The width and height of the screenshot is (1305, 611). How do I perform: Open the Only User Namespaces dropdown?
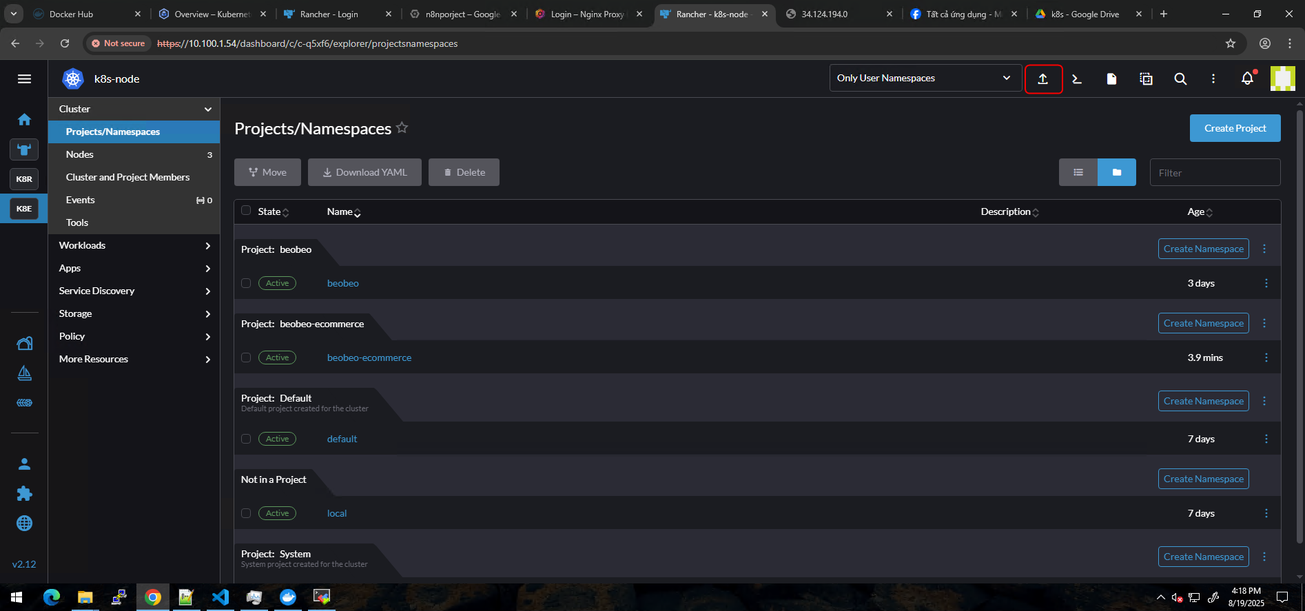pyautogui.click(x=924, y=79)
